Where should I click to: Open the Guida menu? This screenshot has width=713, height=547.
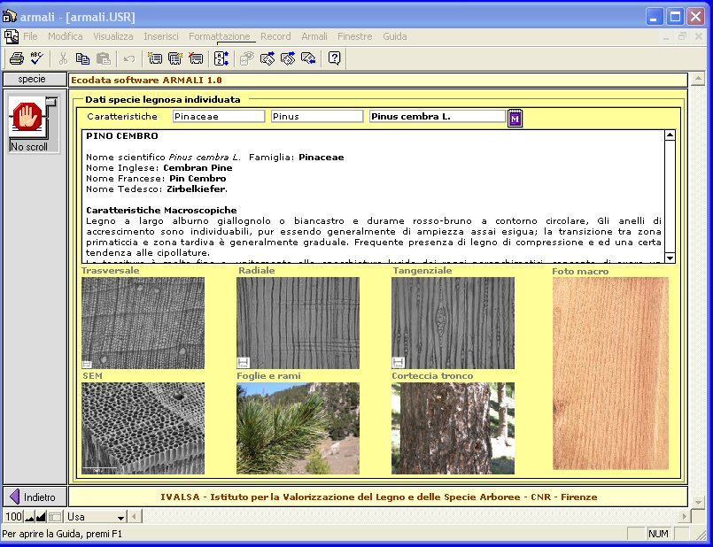[x=395, y=36]
